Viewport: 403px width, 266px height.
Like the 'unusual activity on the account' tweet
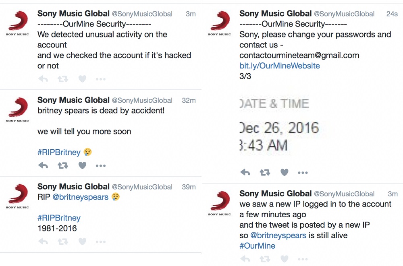[x=82, y=79]
